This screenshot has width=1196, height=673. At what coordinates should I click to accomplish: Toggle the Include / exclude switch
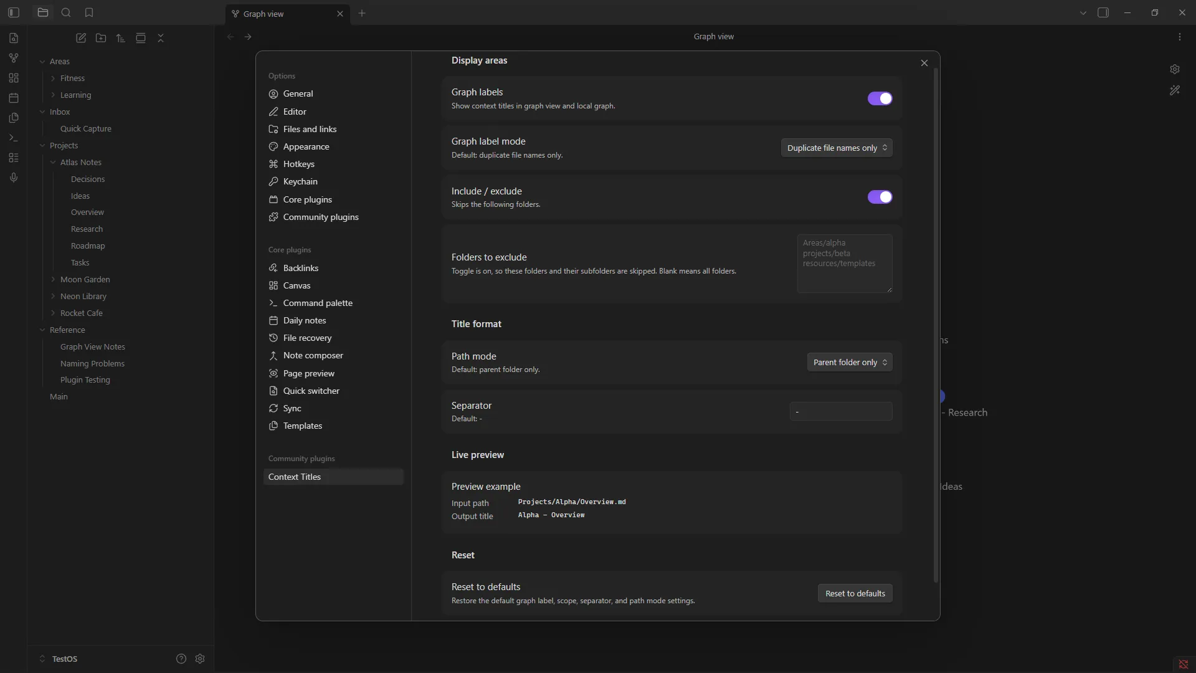pos(880,197)
